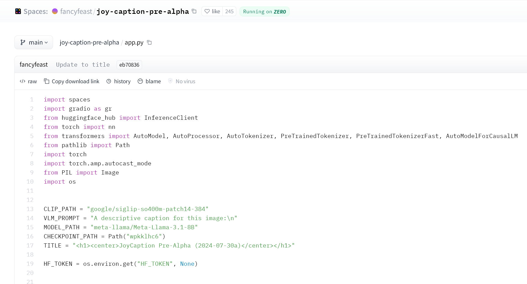Click the "wpkklhc6" checkpoint string
The width and height of the screenshot is (527, 284).
(x=144, y=236)
